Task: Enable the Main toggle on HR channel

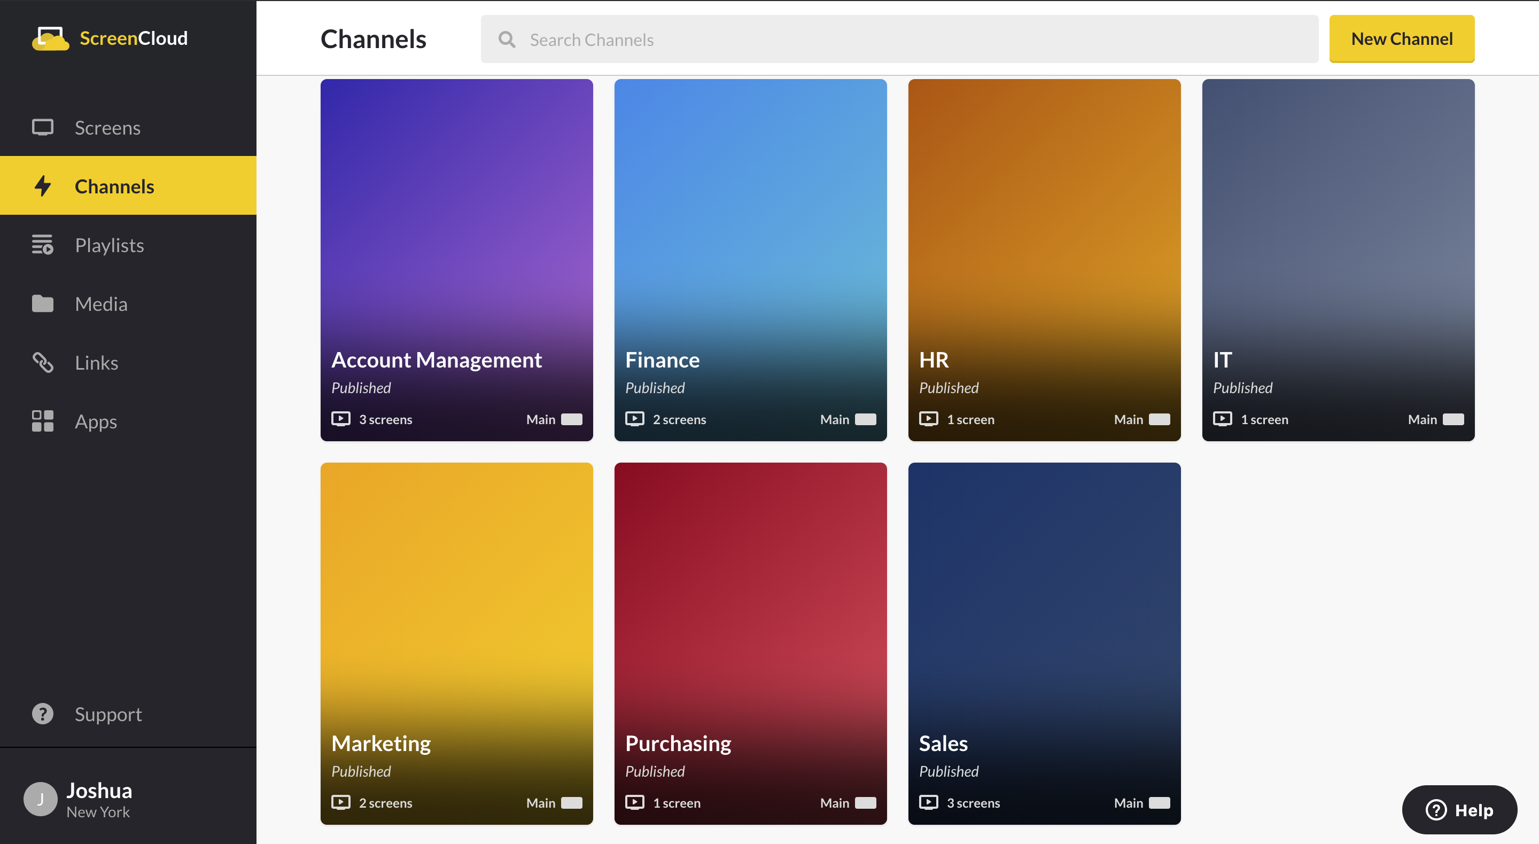Action: point(1159,419)
